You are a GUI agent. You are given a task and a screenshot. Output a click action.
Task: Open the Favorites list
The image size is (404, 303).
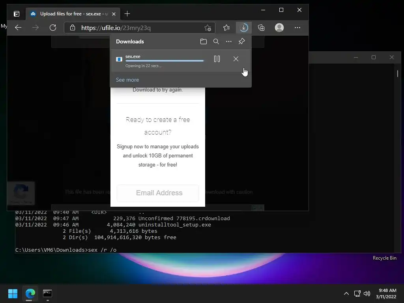point(226,28)
